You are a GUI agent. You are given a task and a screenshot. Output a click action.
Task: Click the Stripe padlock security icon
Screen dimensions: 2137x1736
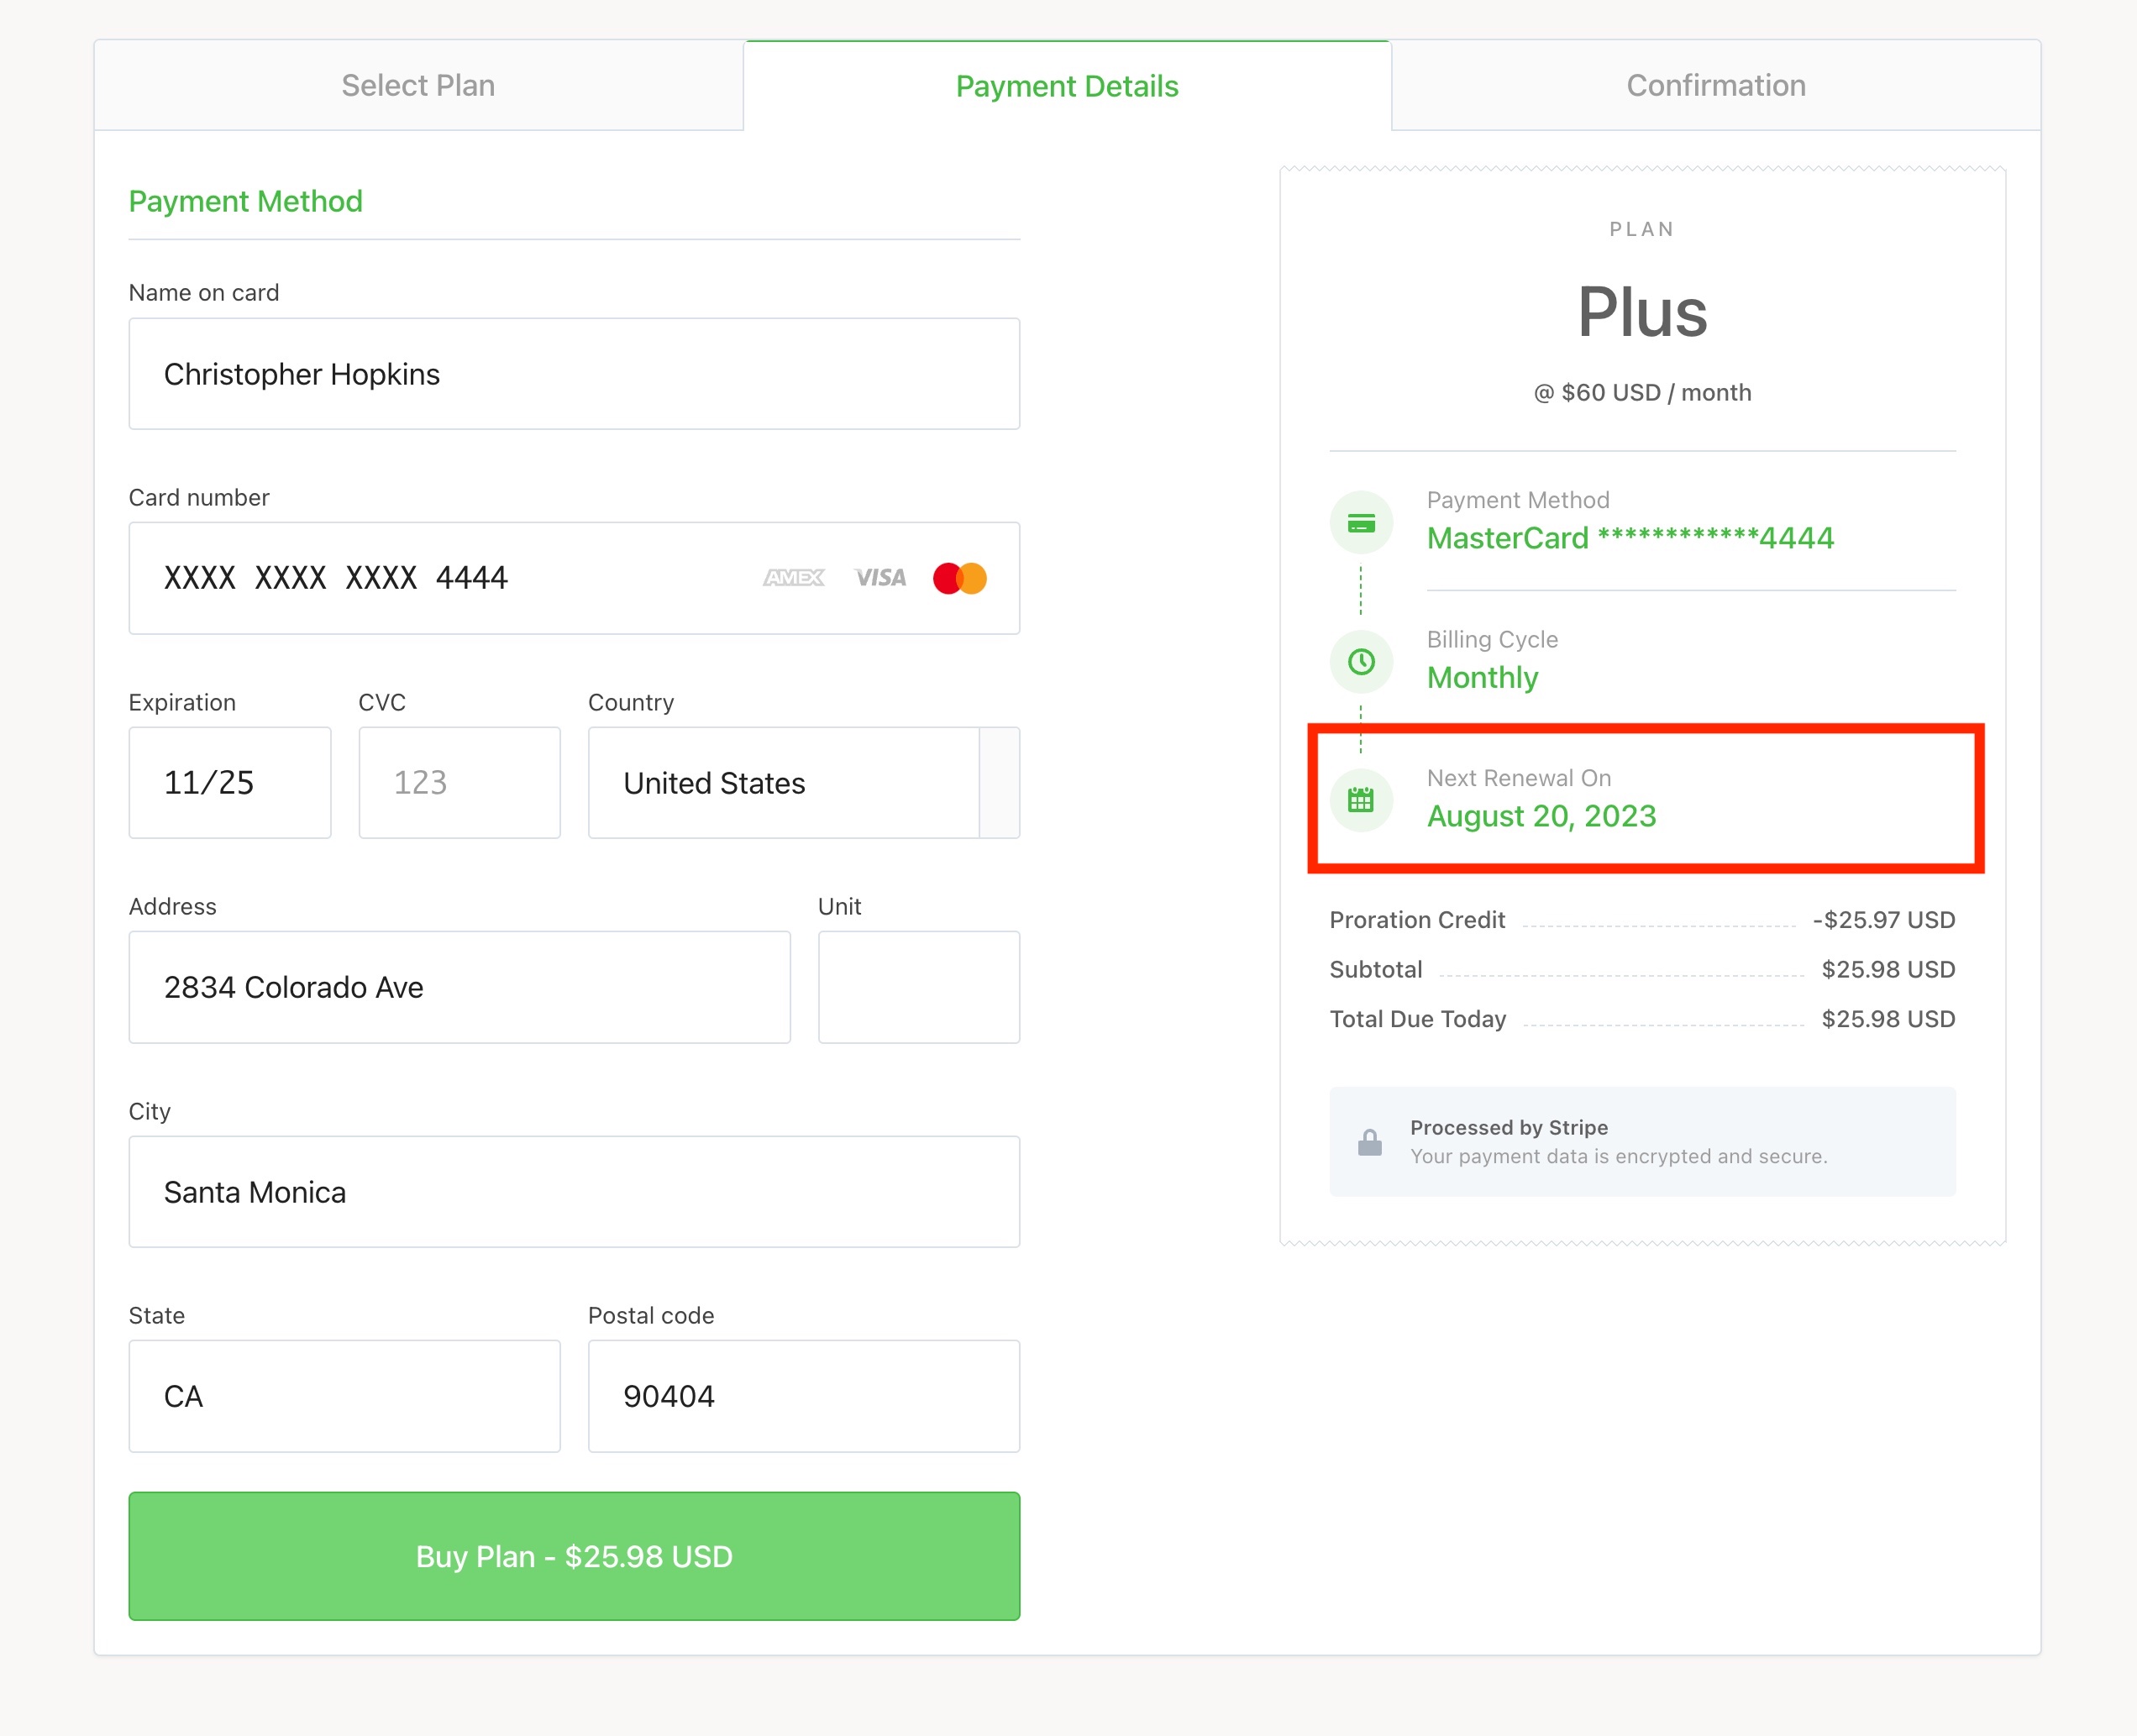[1369, 1142]
